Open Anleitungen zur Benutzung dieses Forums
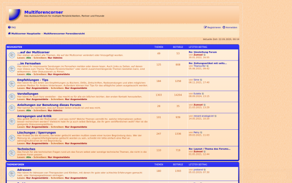 click(x=49, y=105)
